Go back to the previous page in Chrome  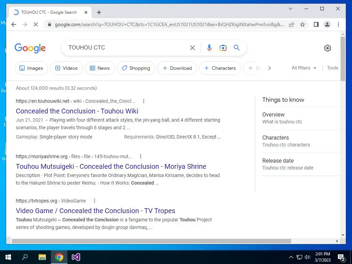pos(14,24)
